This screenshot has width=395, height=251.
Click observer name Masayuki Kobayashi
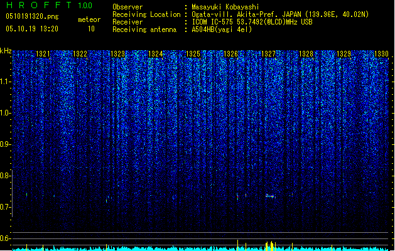pos(225,7)
